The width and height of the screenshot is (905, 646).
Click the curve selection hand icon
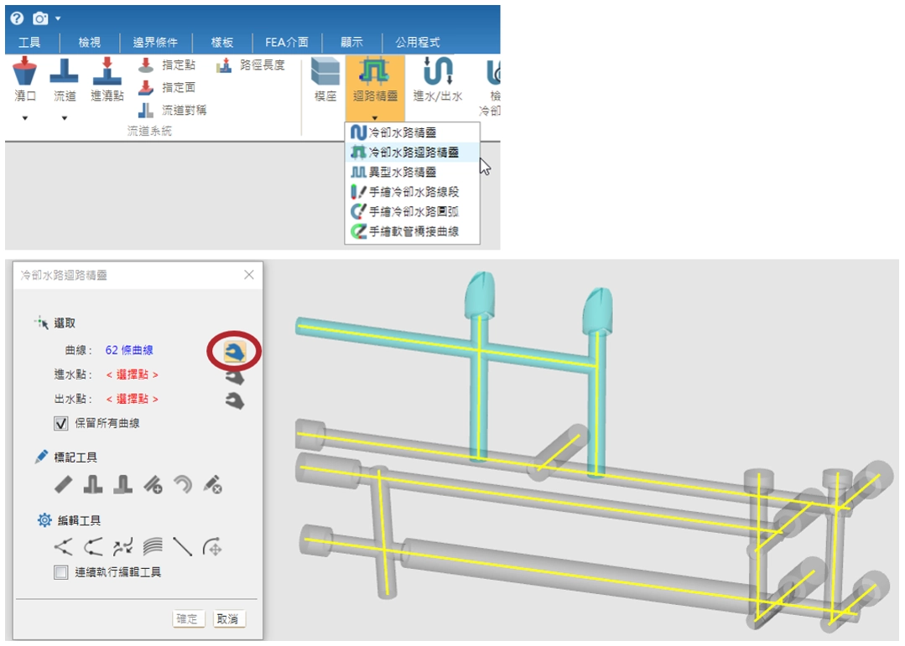coord(235,353)
